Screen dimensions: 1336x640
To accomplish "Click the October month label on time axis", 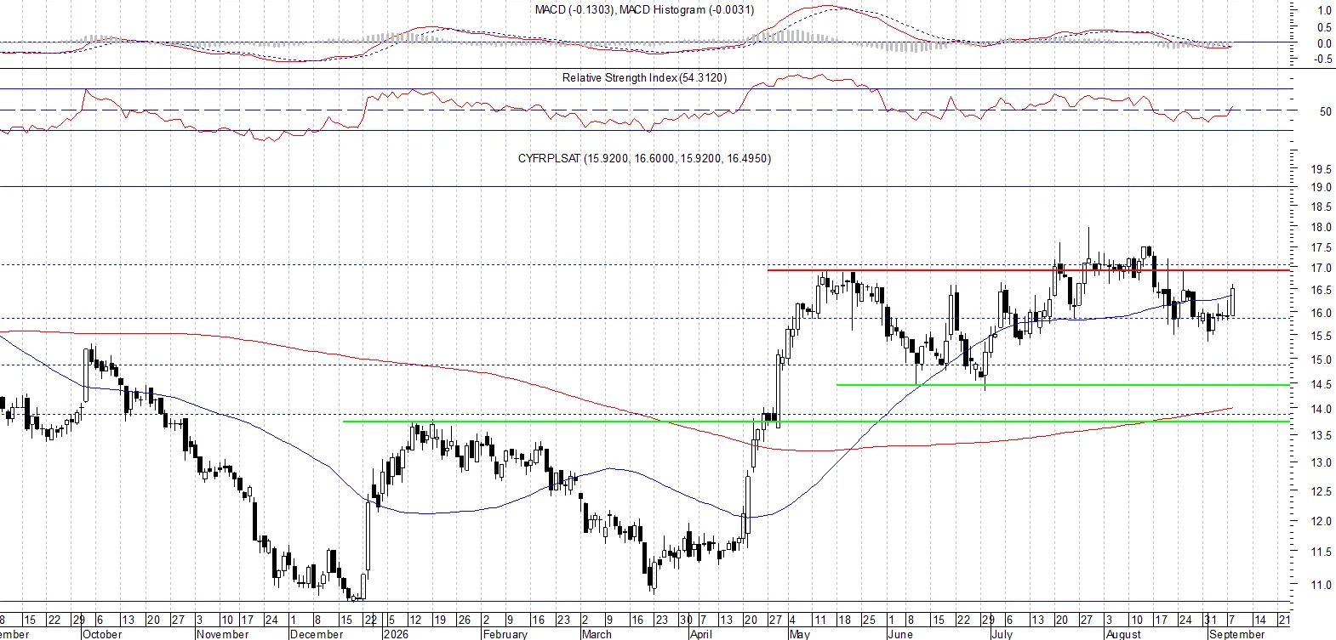I will pyautogui.click(x=103, y=634).
